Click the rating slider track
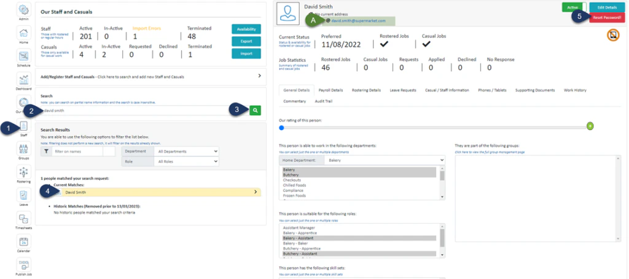This screenshot has width=629, height=279. point(435,128)
